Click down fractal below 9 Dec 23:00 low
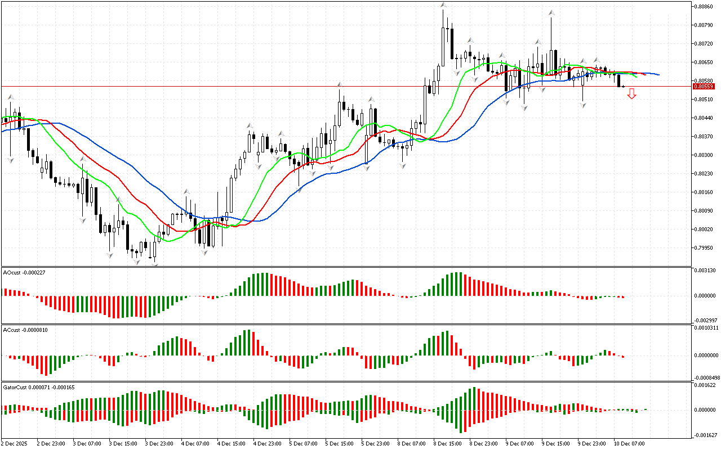Screen dimensions: 721x450 pyautogui.click(x=582, y=105)
